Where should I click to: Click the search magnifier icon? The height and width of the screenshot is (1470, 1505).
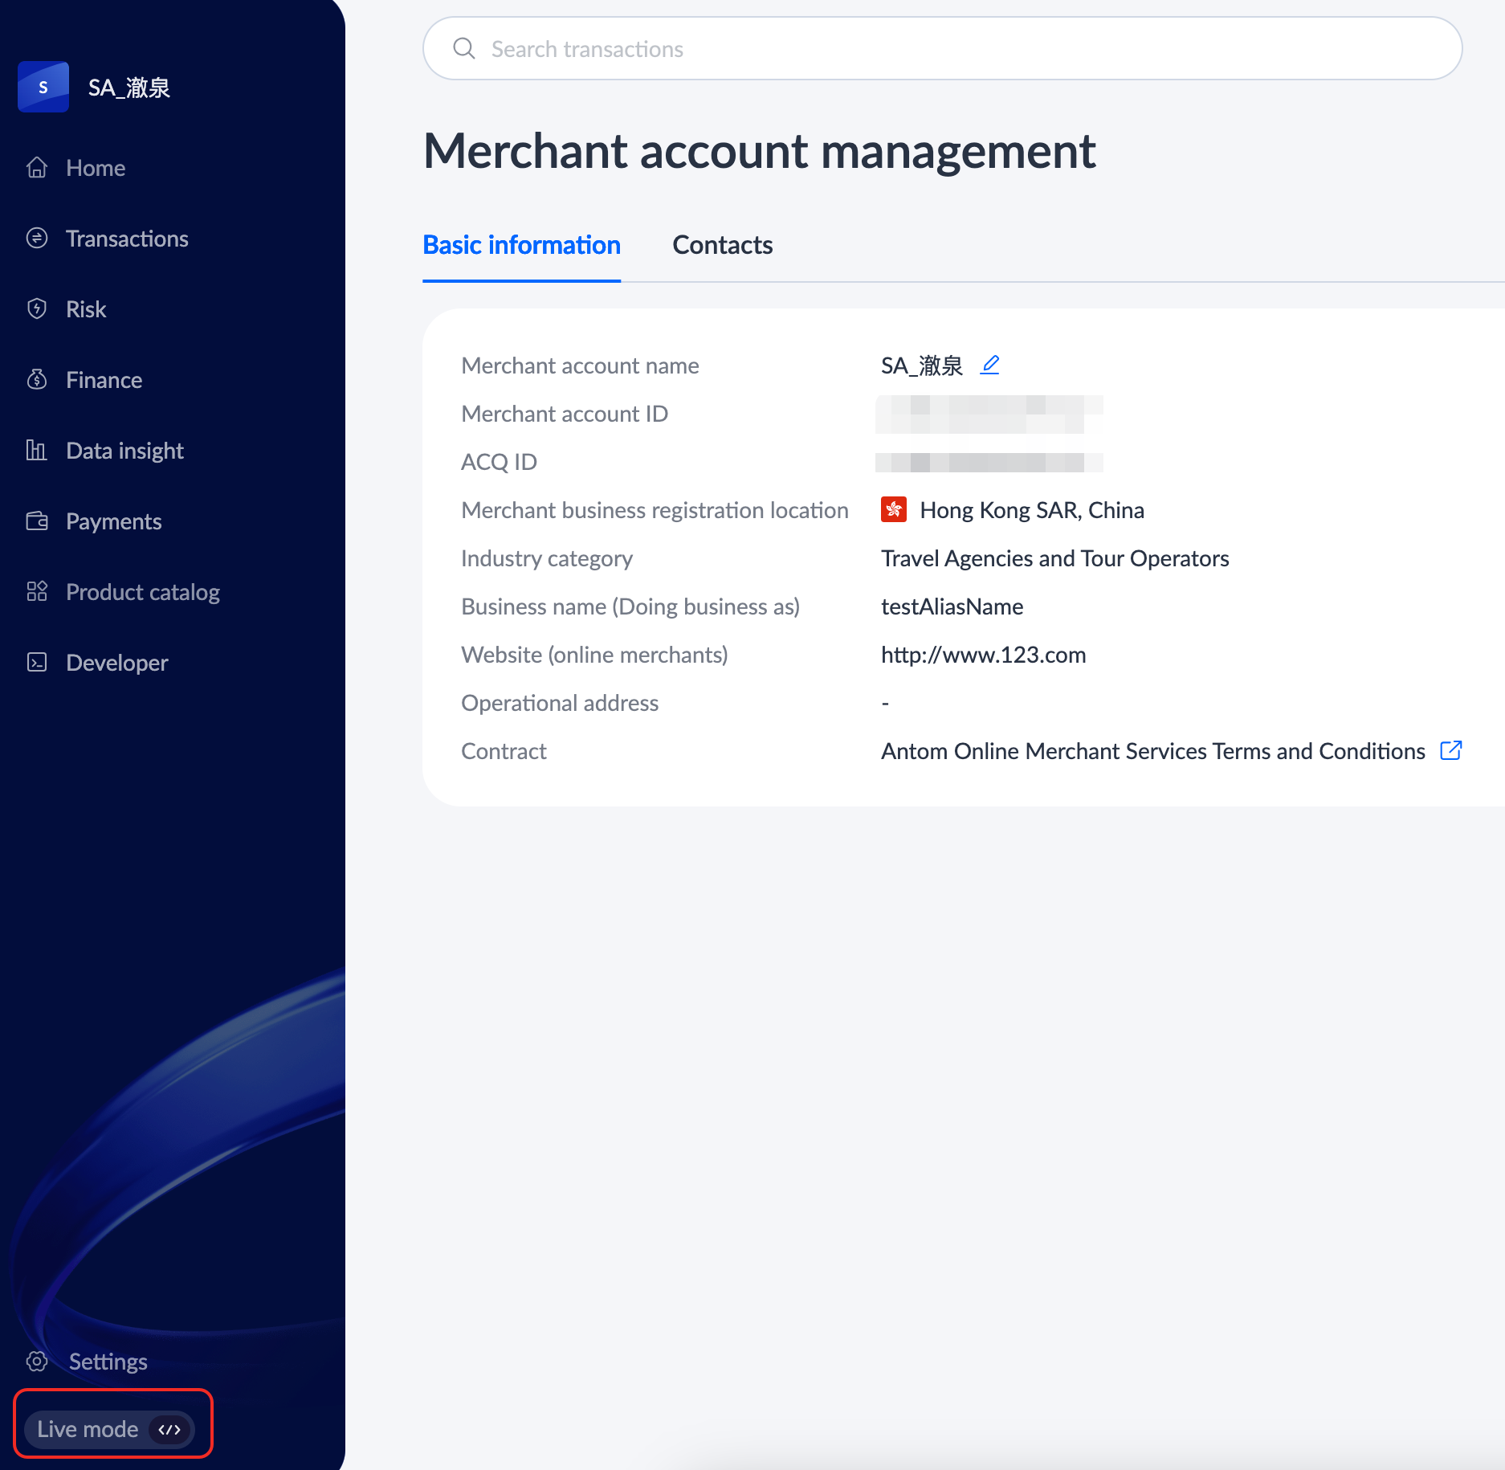(464, 48)
